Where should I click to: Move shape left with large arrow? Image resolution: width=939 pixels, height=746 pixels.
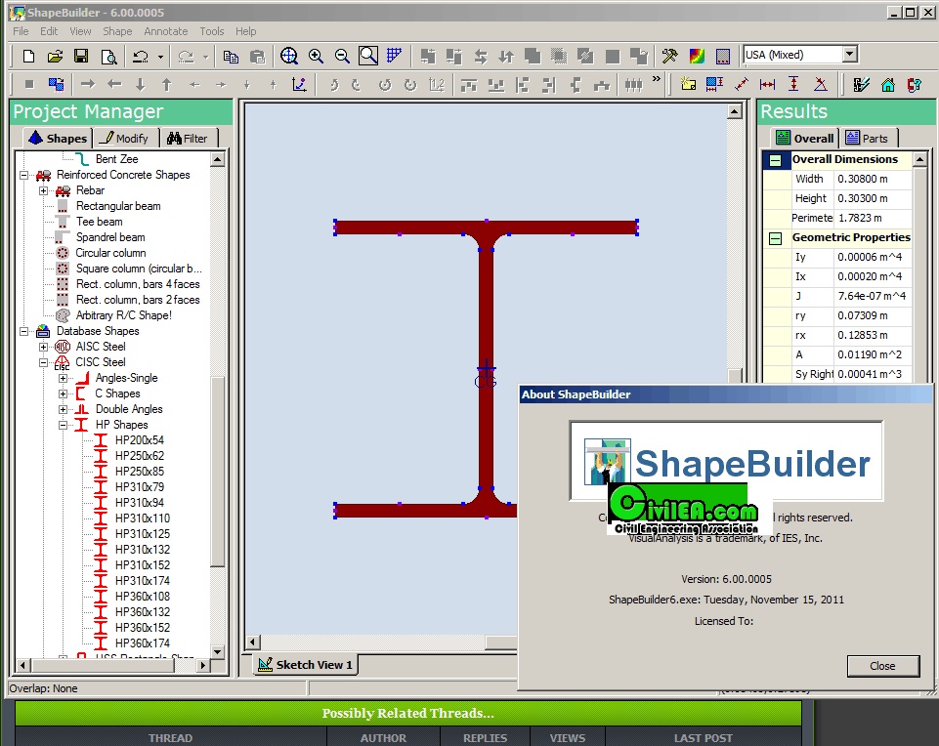coord(114,85)
